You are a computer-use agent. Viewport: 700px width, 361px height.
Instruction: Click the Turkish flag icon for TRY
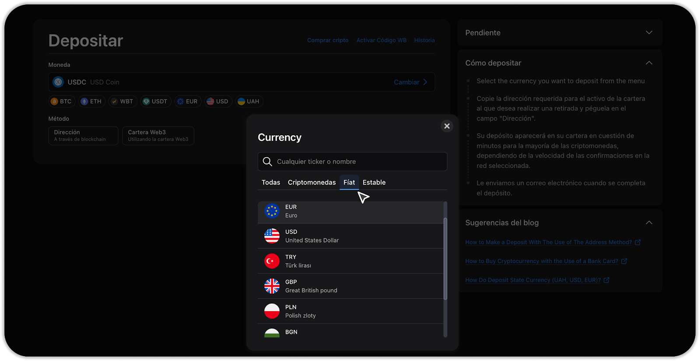272,261
